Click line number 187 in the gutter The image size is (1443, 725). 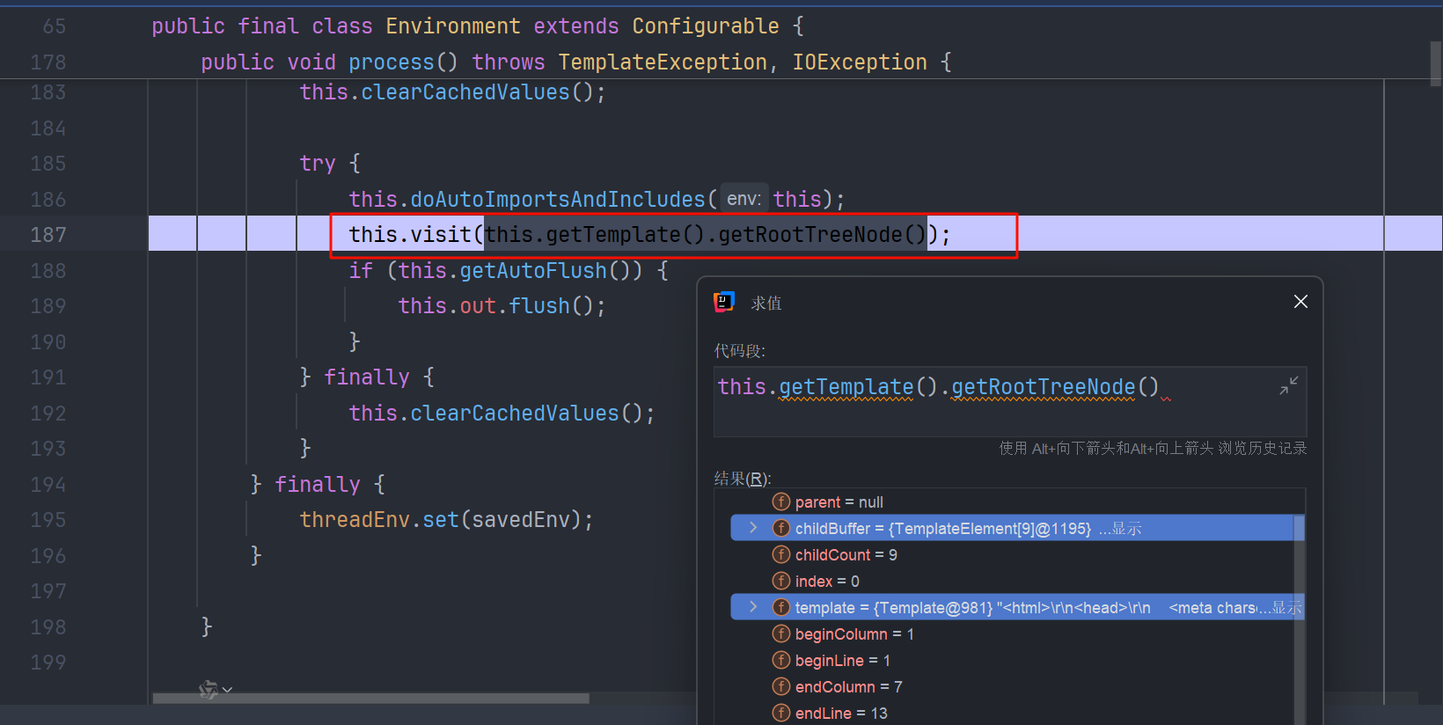point(48,235)
